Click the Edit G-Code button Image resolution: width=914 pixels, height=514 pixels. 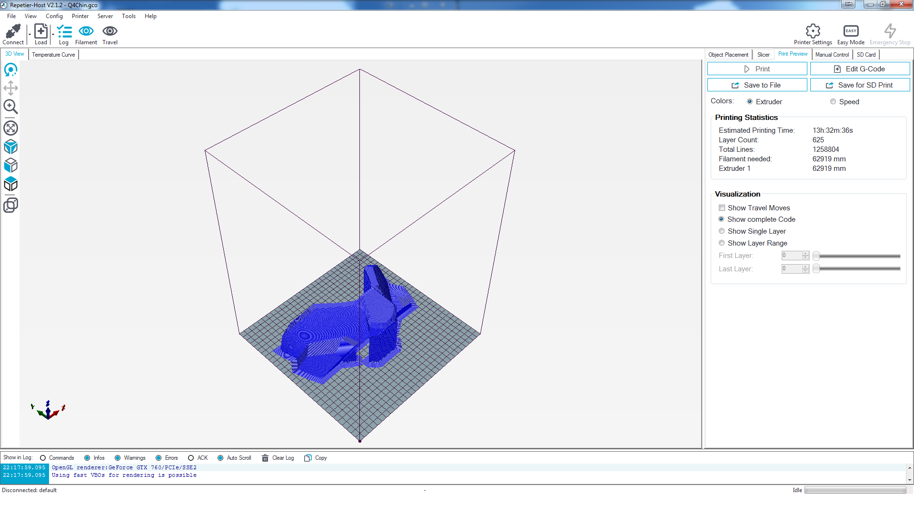860,69
